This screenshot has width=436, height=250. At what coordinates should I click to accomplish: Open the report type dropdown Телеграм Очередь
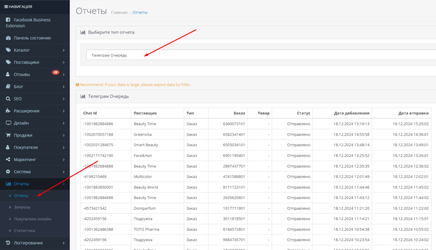(x=260, y=55)
